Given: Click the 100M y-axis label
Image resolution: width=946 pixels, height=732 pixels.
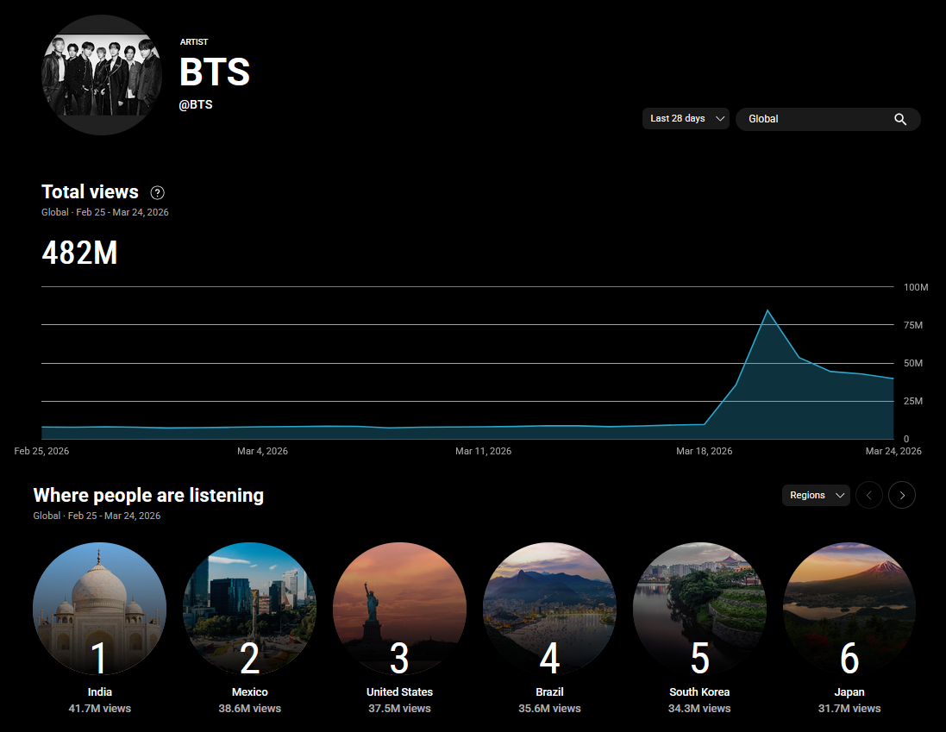Looking at the screenshot, I should [x=916, y=287].
